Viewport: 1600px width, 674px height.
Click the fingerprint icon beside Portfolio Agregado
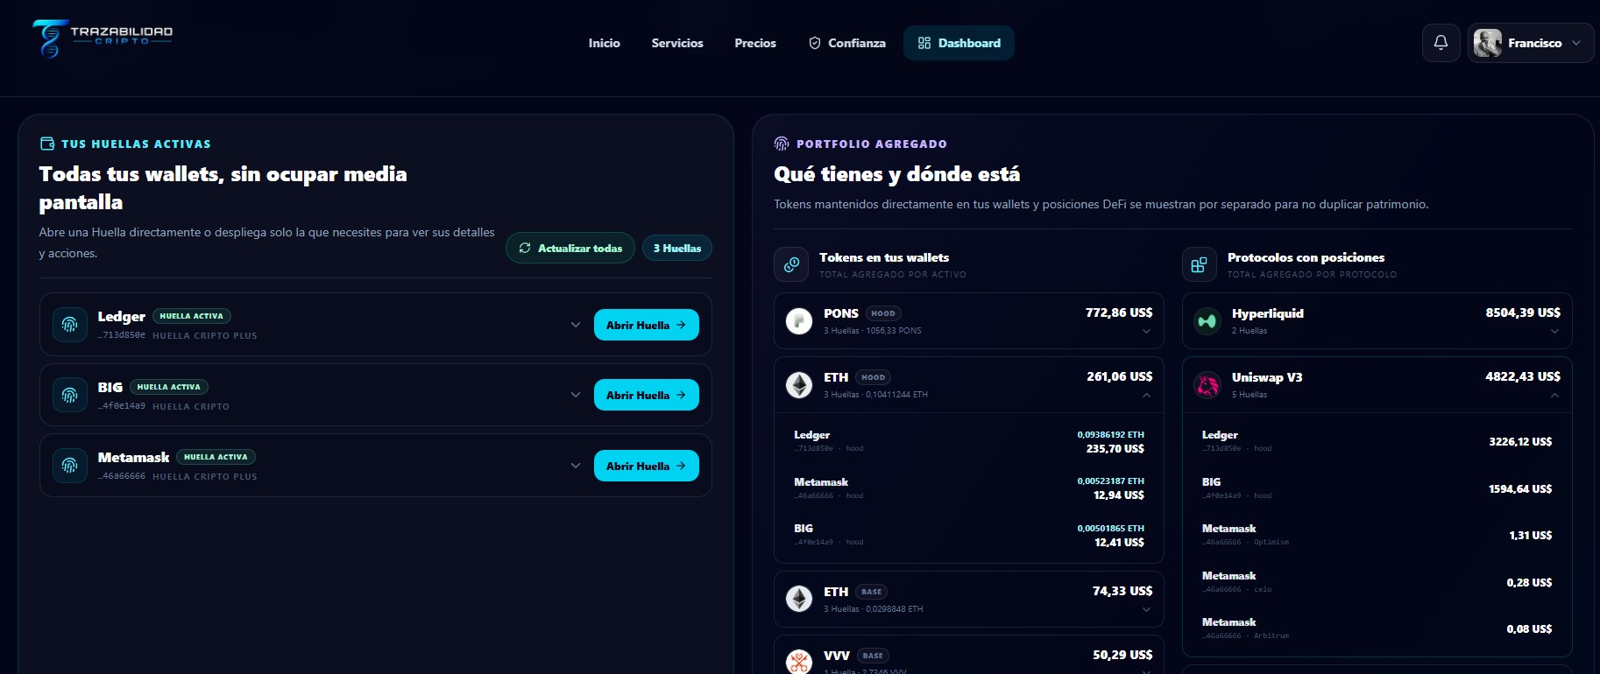782,144
